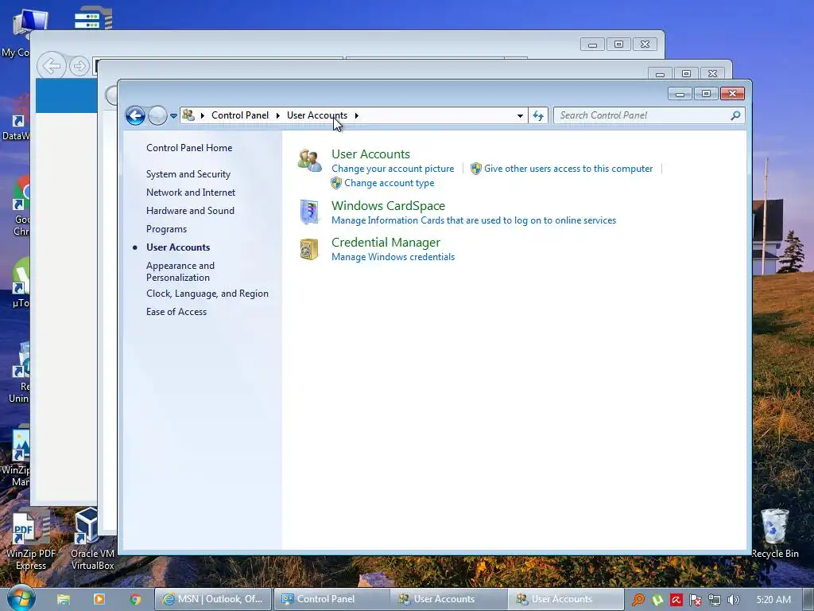
Task: Expand the address bar history dropdown
Action: click(520, 116)
